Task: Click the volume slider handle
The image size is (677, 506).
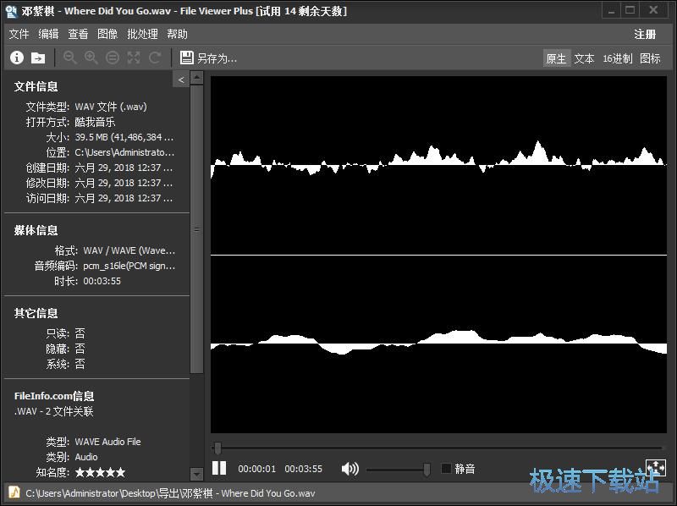Action: tap(427, 469)
